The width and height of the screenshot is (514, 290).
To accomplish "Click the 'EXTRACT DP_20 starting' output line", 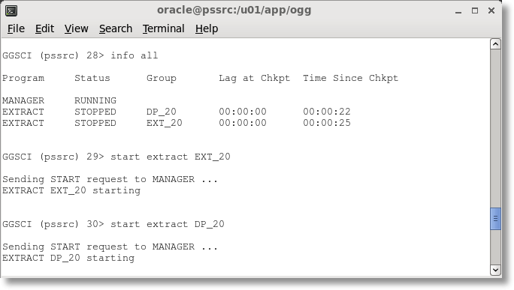I will 68,258.
